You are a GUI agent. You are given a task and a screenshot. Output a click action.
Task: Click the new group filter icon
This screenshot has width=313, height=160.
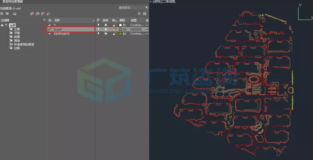pyautogui.click(x=7, y=13)
